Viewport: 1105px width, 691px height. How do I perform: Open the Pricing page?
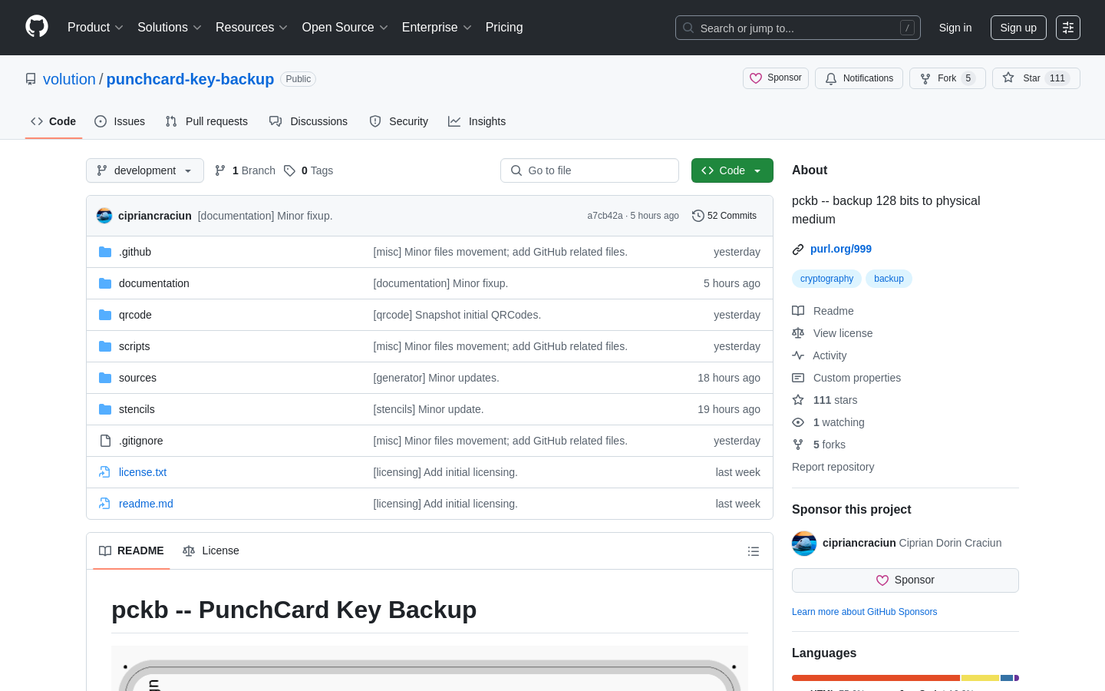click(504, 28)
